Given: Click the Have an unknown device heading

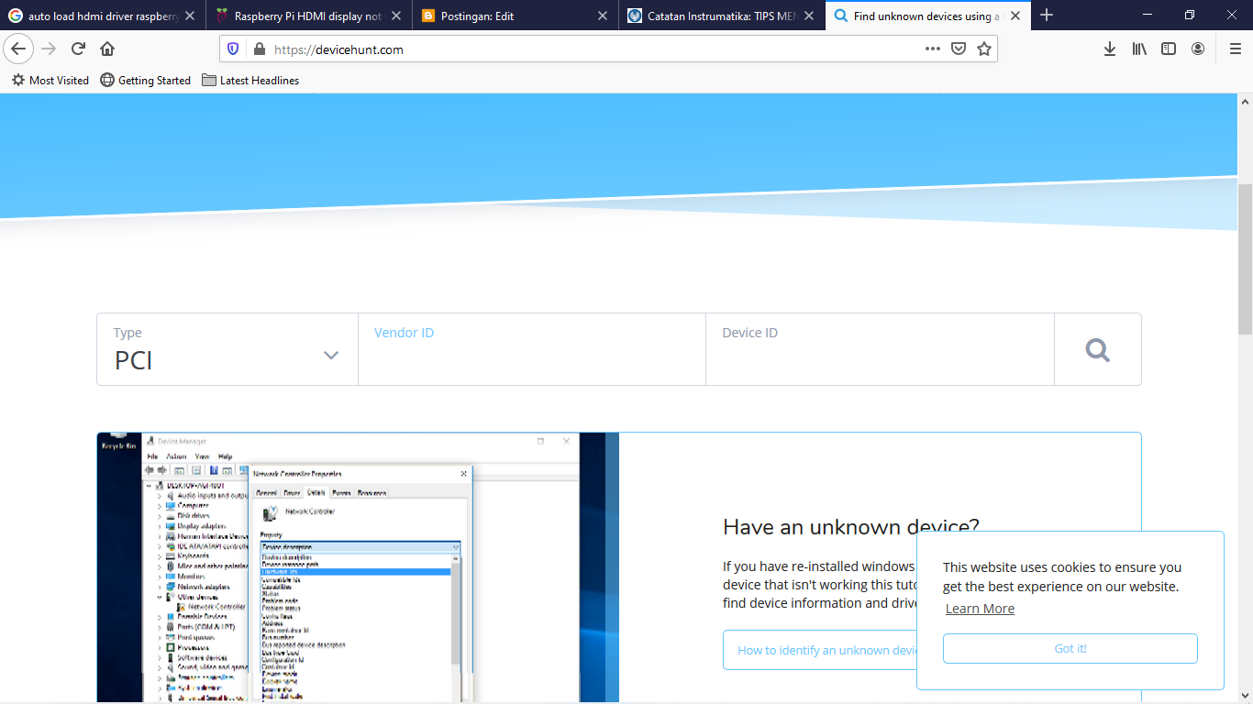Looking at the screenshot, I should pyautogui.click(x=851, y=527).
